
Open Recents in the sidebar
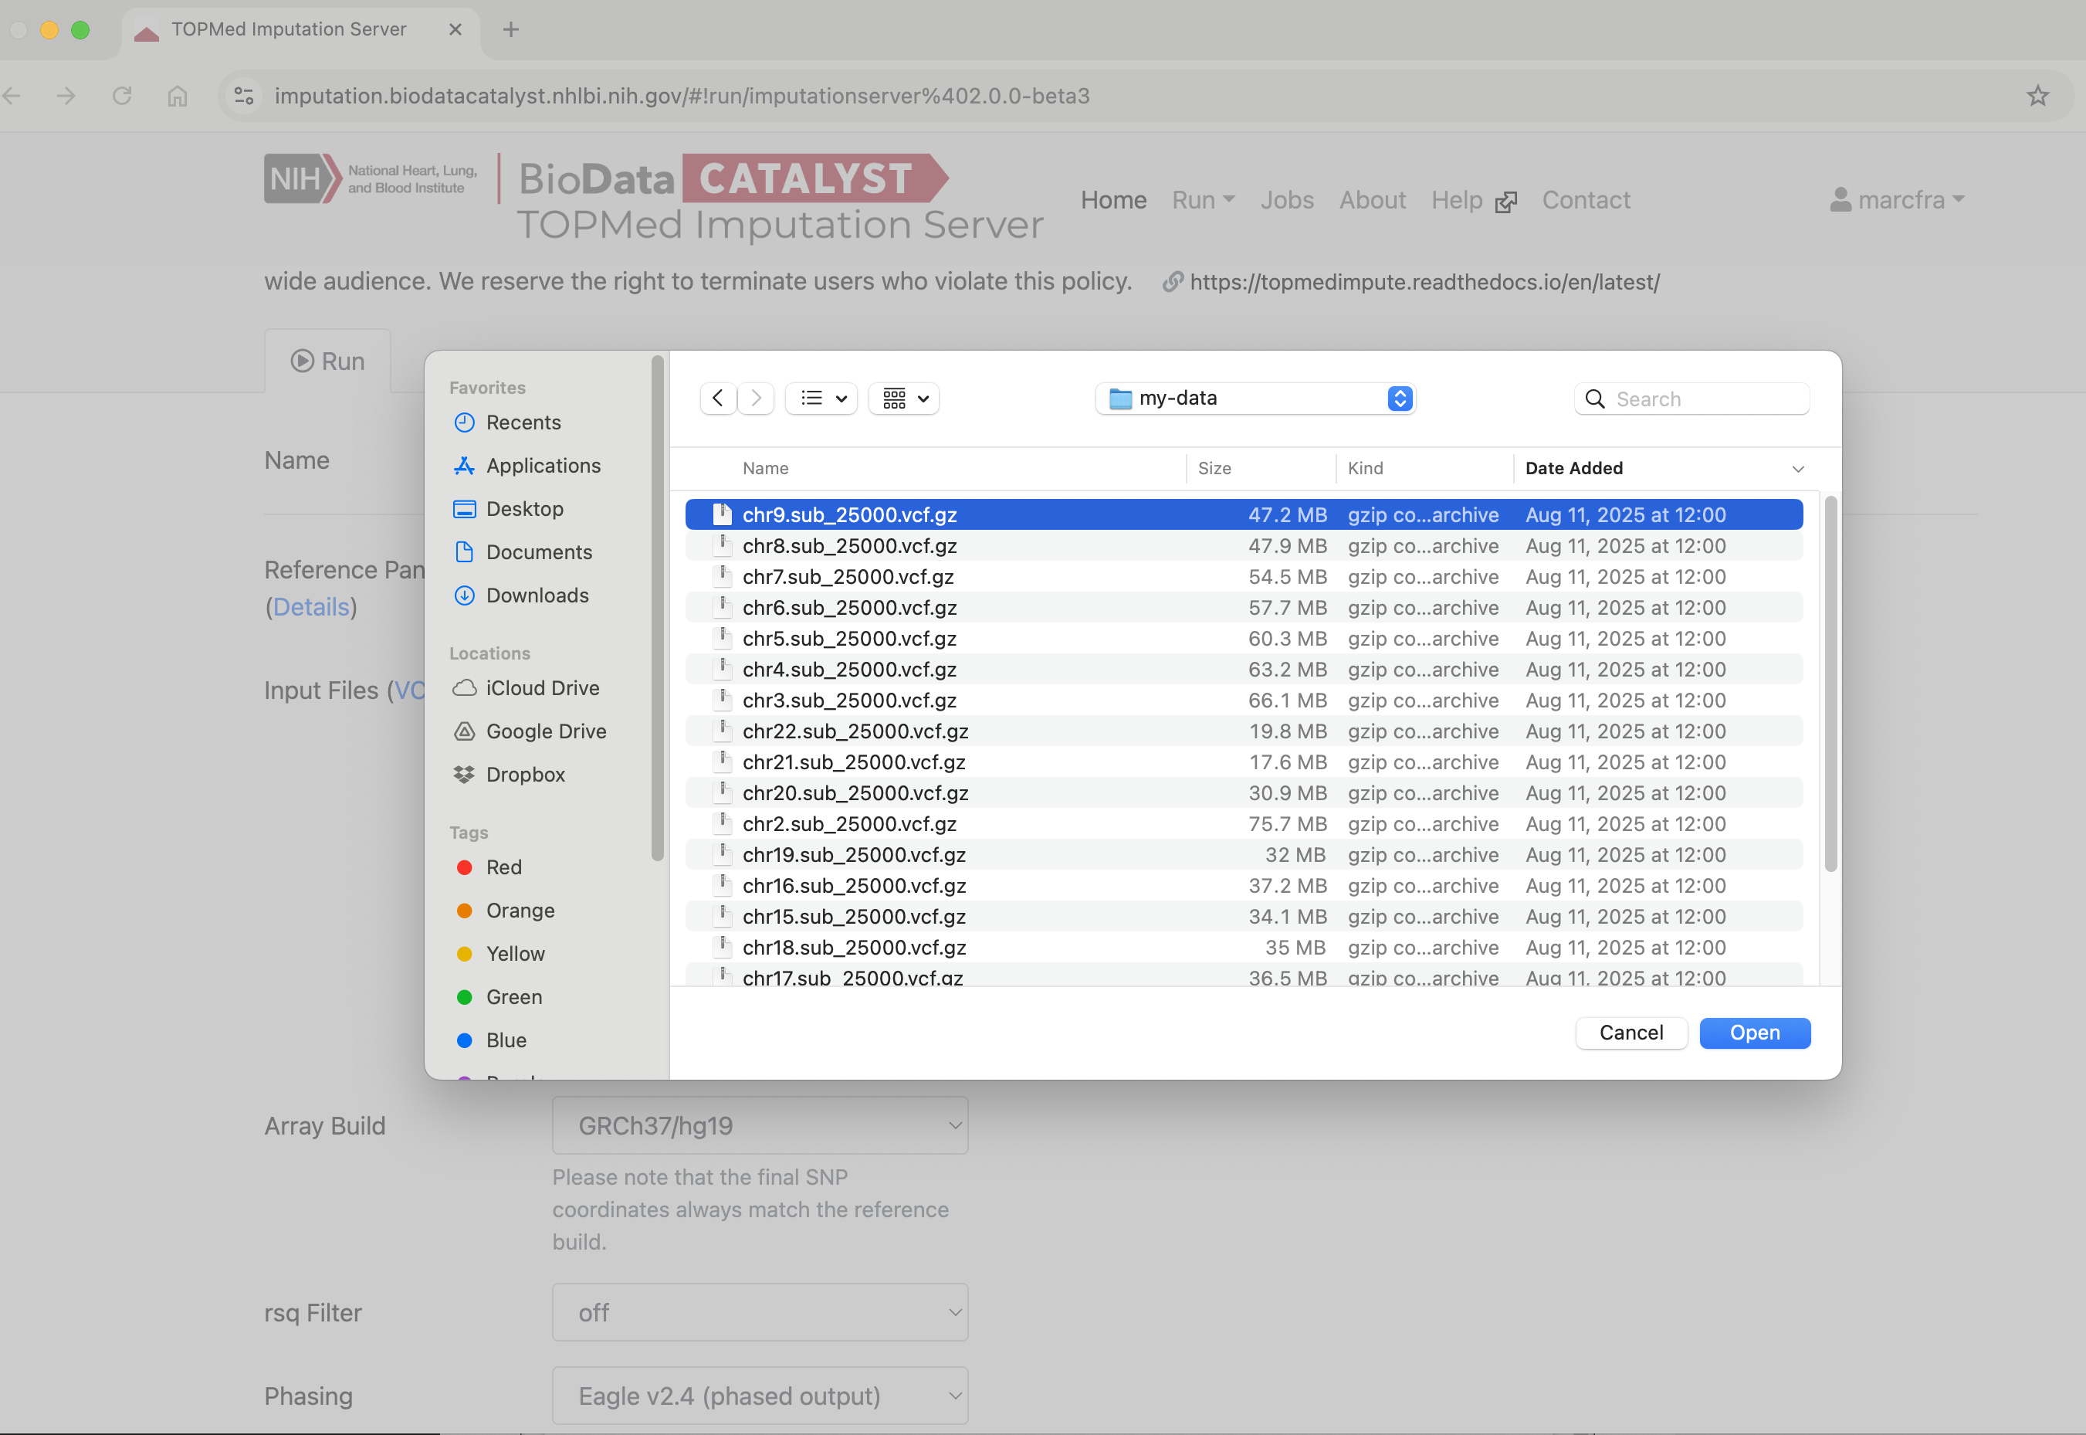523,422
